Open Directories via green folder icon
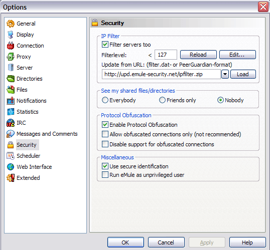Image resolution: width=270 pixels, height=250 pixels. coord(11,79)
